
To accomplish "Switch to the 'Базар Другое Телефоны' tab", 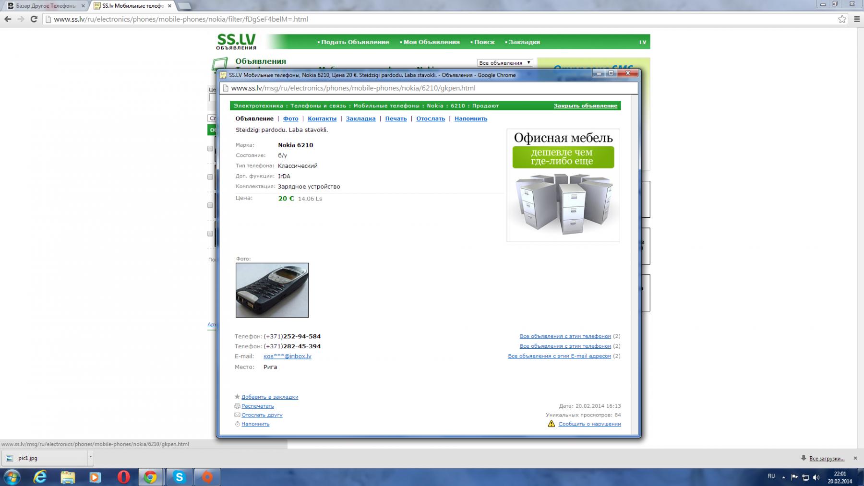I will pyautogui.click(x=46, y=6).
